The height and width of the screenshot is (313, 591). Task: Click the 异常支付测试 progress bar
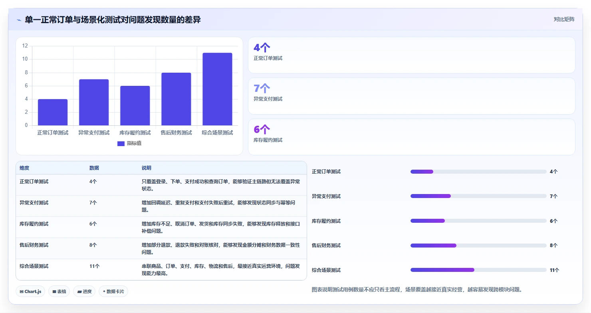click(x=478, y=196)
